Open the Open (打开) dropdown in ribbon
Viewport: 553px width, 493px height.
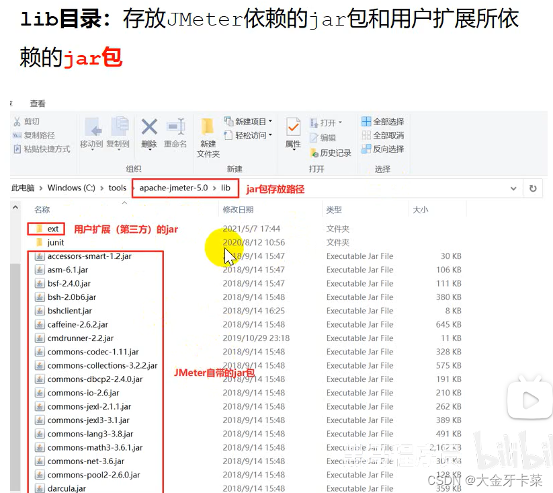[326, 123]
